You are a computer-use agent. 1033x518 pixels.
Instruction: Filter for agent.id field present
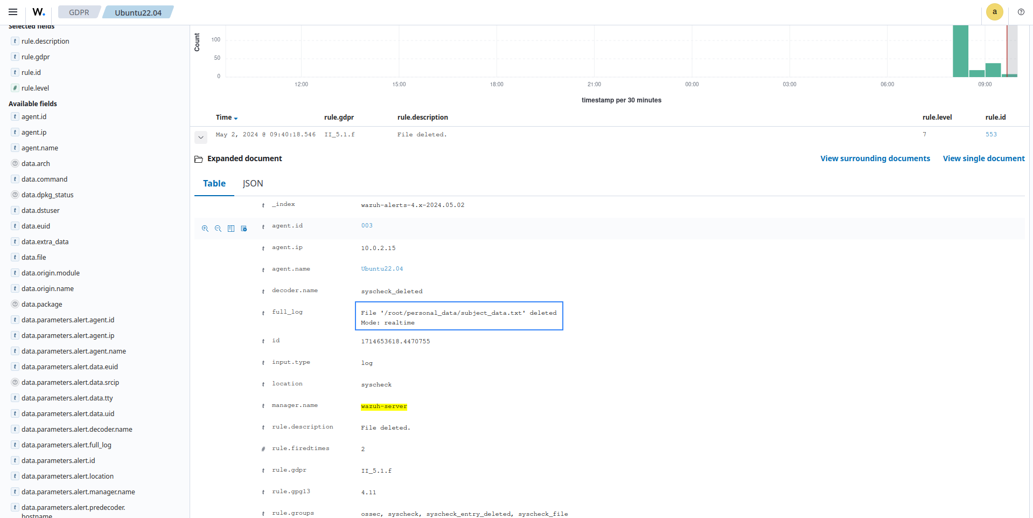coord(244,229)
